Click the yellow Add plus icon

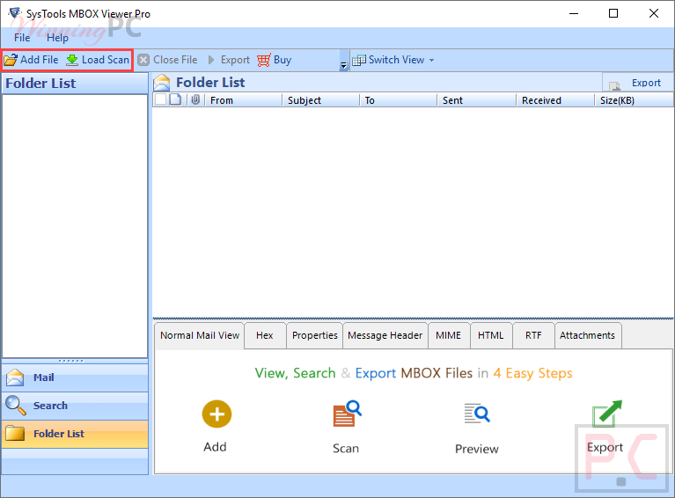[x=216, y=414]
